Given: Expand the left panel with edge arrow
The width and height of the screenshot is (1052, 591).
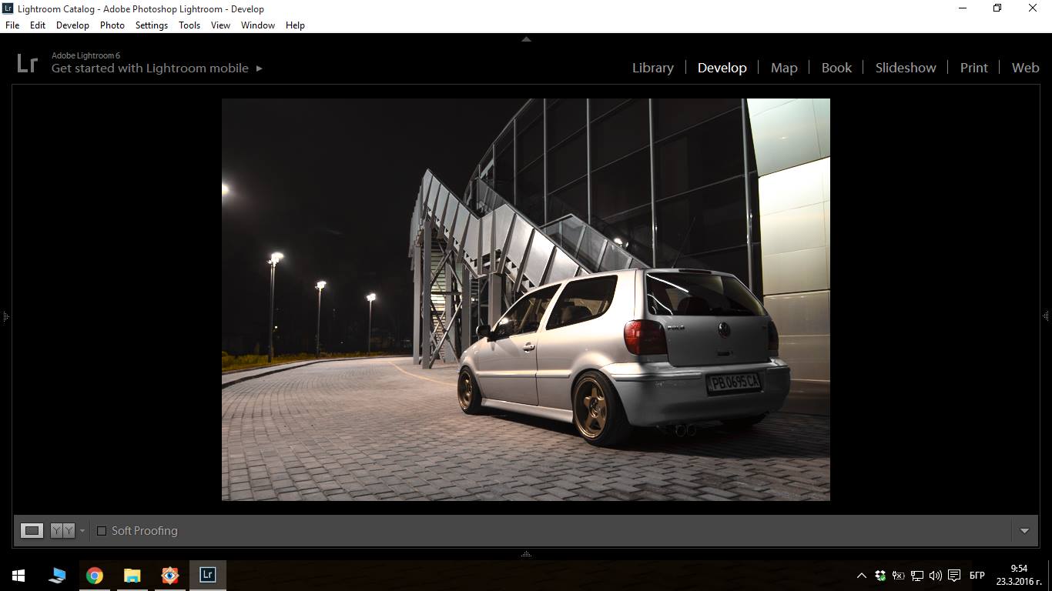Looking at the screenshot, I should (5, 316).
